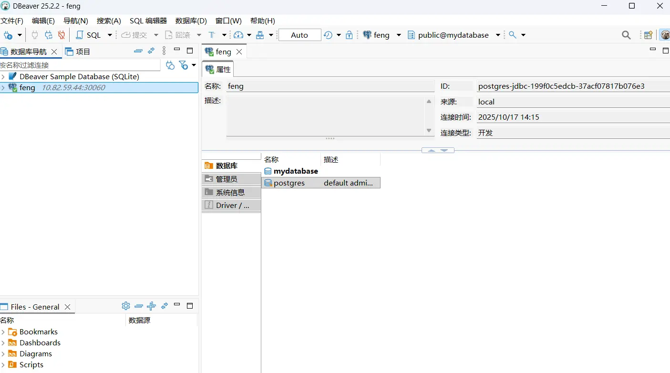670x373 pixels.
Task: Toggle the Auto commit mode button
Action: pyautogui.click(x=299, y=35)
